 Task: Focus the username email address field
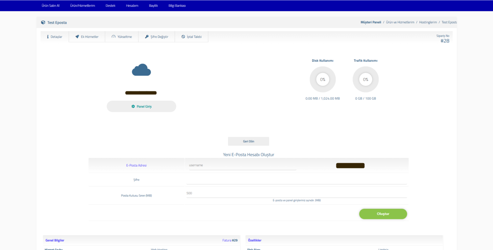click(242, 165)
